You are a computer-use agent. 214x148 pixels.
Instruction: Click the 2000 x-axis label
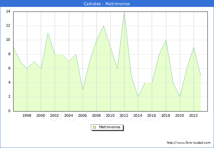click(40, 115)
